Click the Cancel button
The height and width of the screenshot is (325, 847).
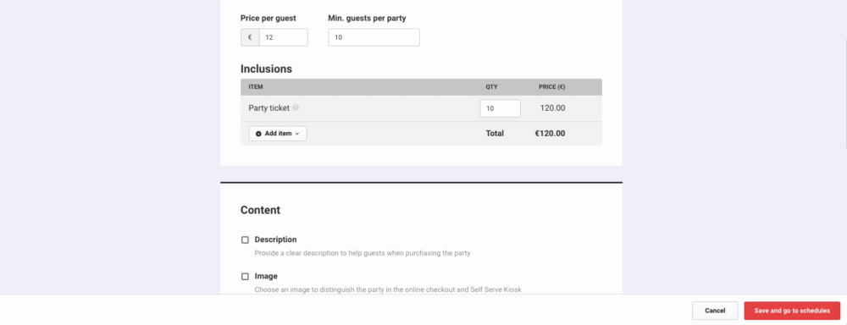click(715, 311)
